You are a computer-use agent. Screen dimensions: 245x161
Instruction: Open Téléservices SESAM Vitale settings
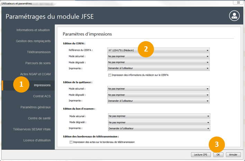[x=31, y=129]
